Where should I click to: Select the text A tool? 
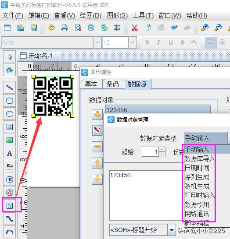pyautogui.click(x=10, y=153)
